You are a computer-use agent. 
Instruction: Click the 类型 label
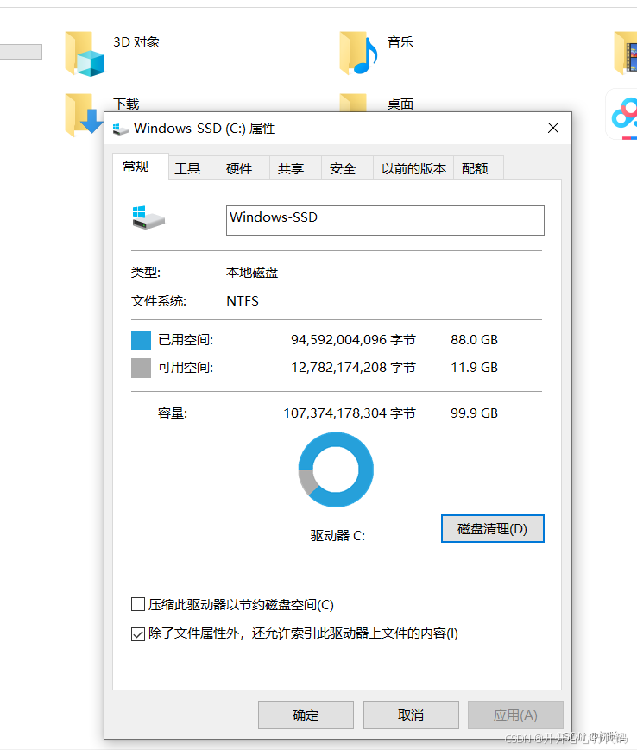click(x=146, y=273)
